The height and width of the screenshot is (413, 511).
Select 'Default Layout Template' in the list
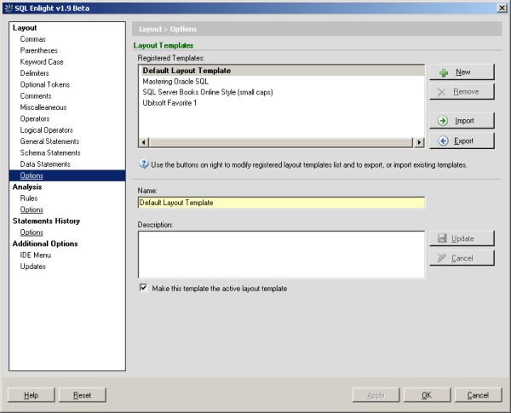click(282, 71)
